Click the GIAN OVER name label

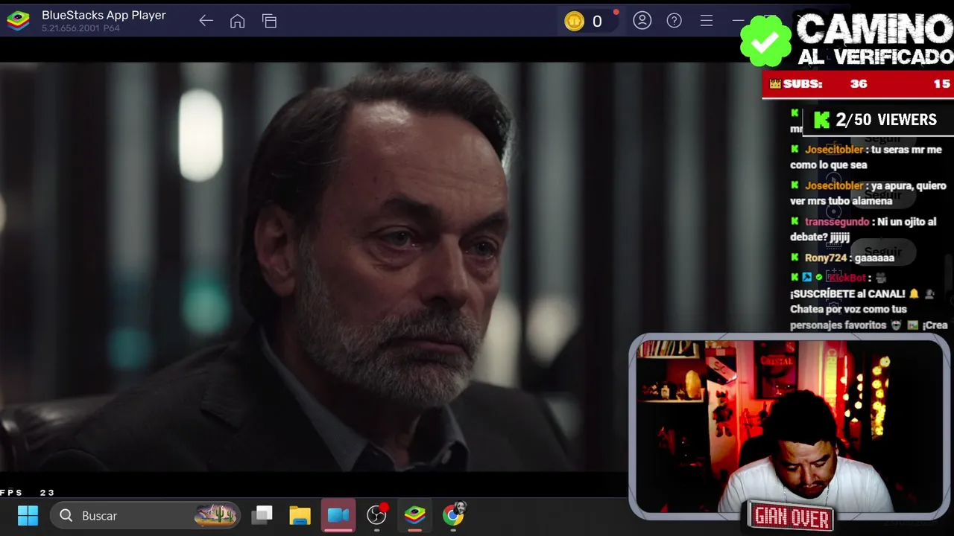click(x=792, y=517)
